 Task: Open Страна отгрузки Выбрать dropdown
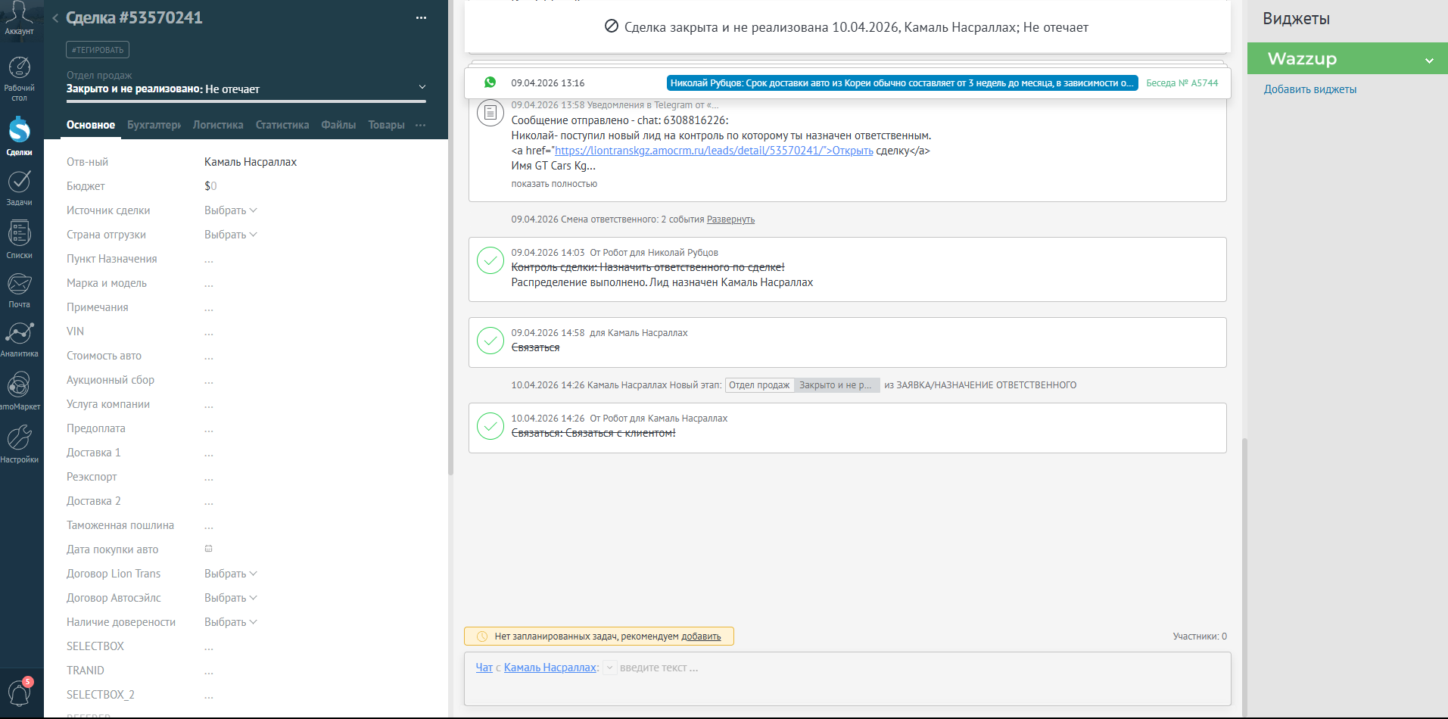231,235
